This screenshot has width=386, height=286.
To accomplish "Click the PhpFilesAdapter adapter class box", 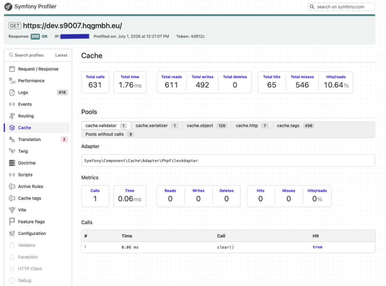I will pyautogui.click(x=228, y=161).
